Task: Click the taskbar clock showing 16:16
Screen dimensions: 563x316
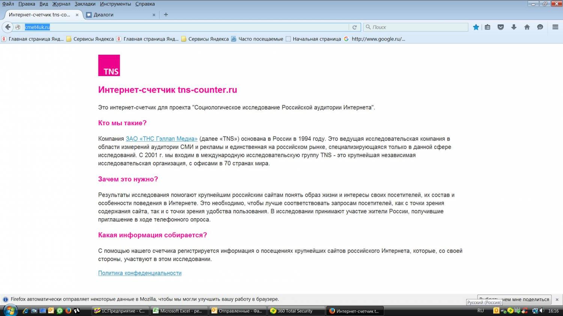Action: tap(554, 311)
